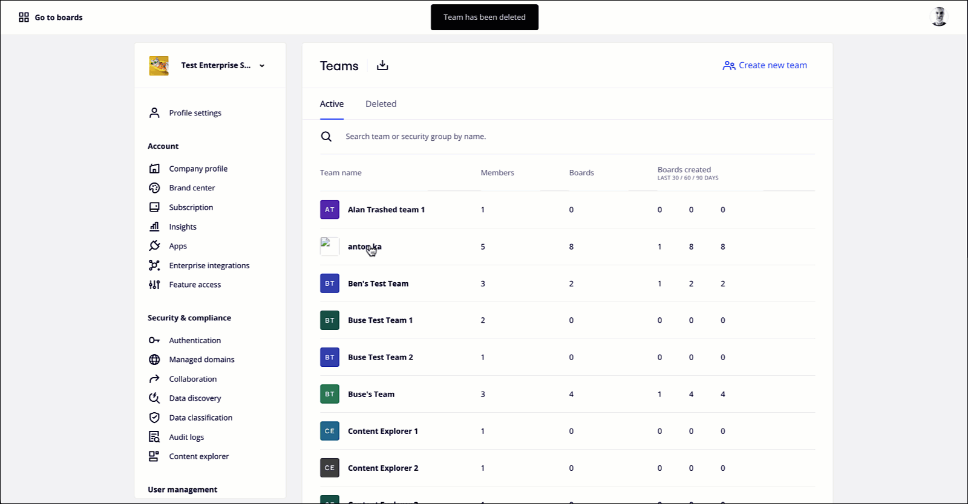Image resolution: width=968 pixels, height=504 pixels.
Task: Click the Data classification shield icon
Action: 154,418
